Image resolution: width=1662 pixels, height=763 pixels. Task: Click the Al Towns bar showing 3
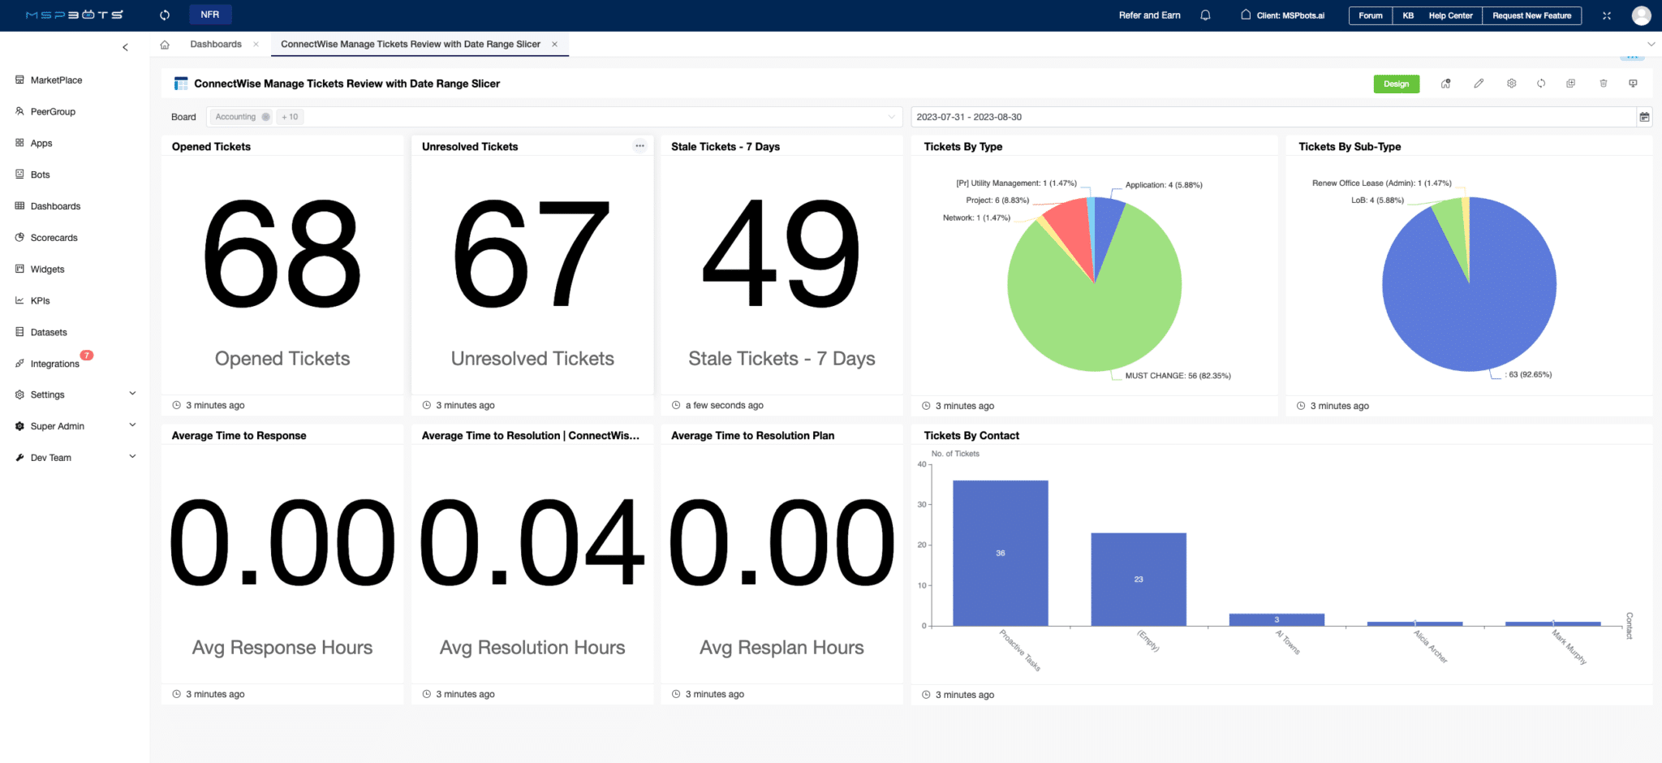coord(1277,619)
